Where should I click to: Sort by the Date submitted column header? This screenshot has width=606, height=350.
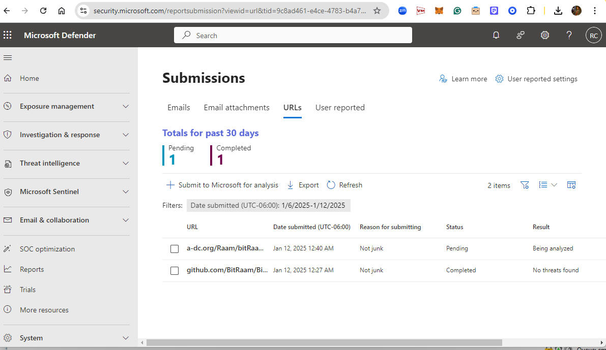coord(312,227)
